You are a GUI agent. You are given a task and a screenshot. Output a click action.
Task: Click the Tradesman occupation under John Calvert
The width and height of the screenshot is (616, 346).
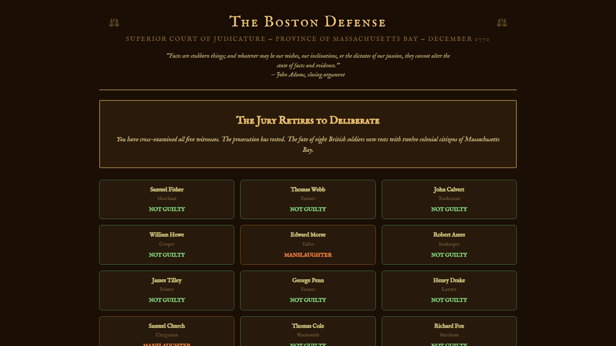click(x=449, y=198)
